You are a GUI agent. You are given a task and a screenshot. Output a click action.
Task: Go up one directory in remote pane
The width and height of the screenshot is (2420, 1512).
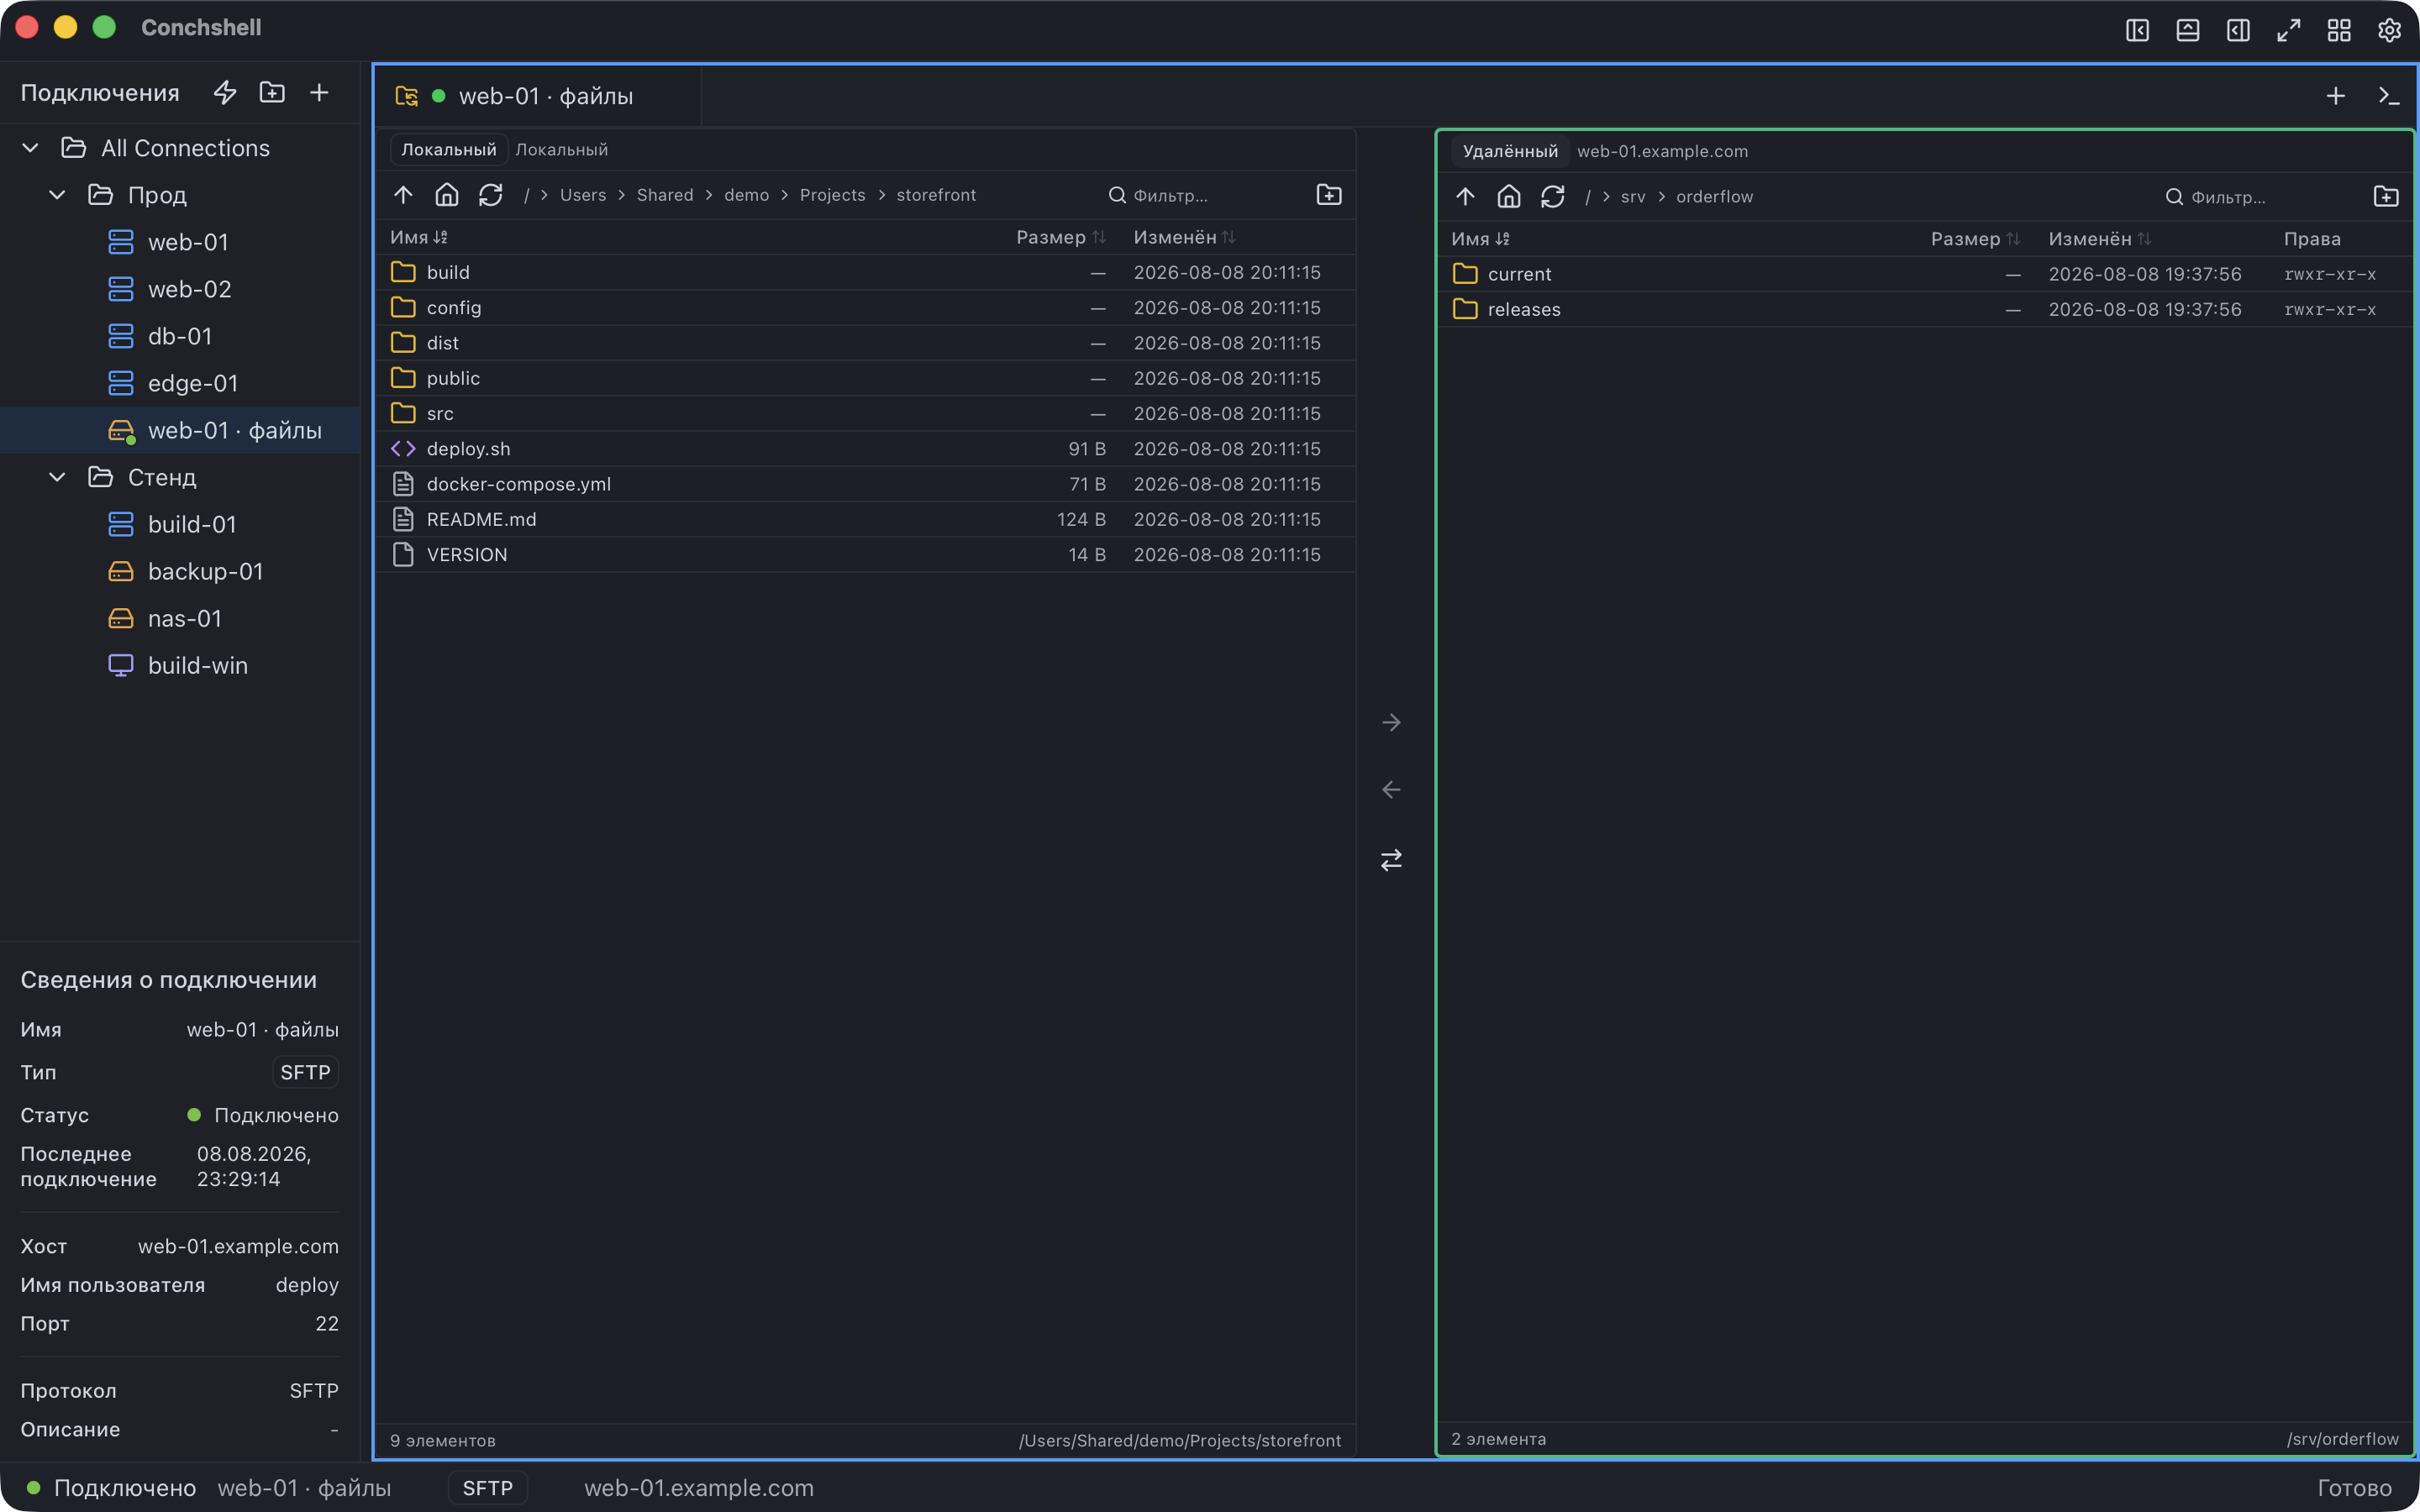pyautogui.click(x=1465, y=197)
